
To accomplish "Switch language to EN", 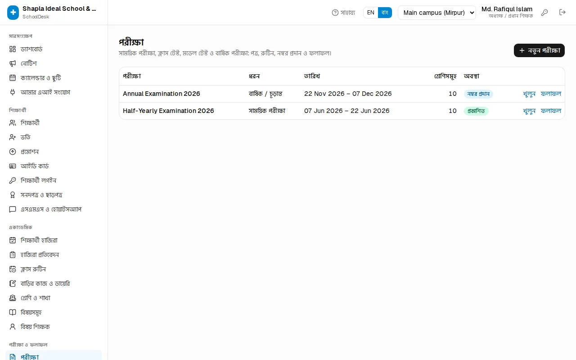I will 371,13.
